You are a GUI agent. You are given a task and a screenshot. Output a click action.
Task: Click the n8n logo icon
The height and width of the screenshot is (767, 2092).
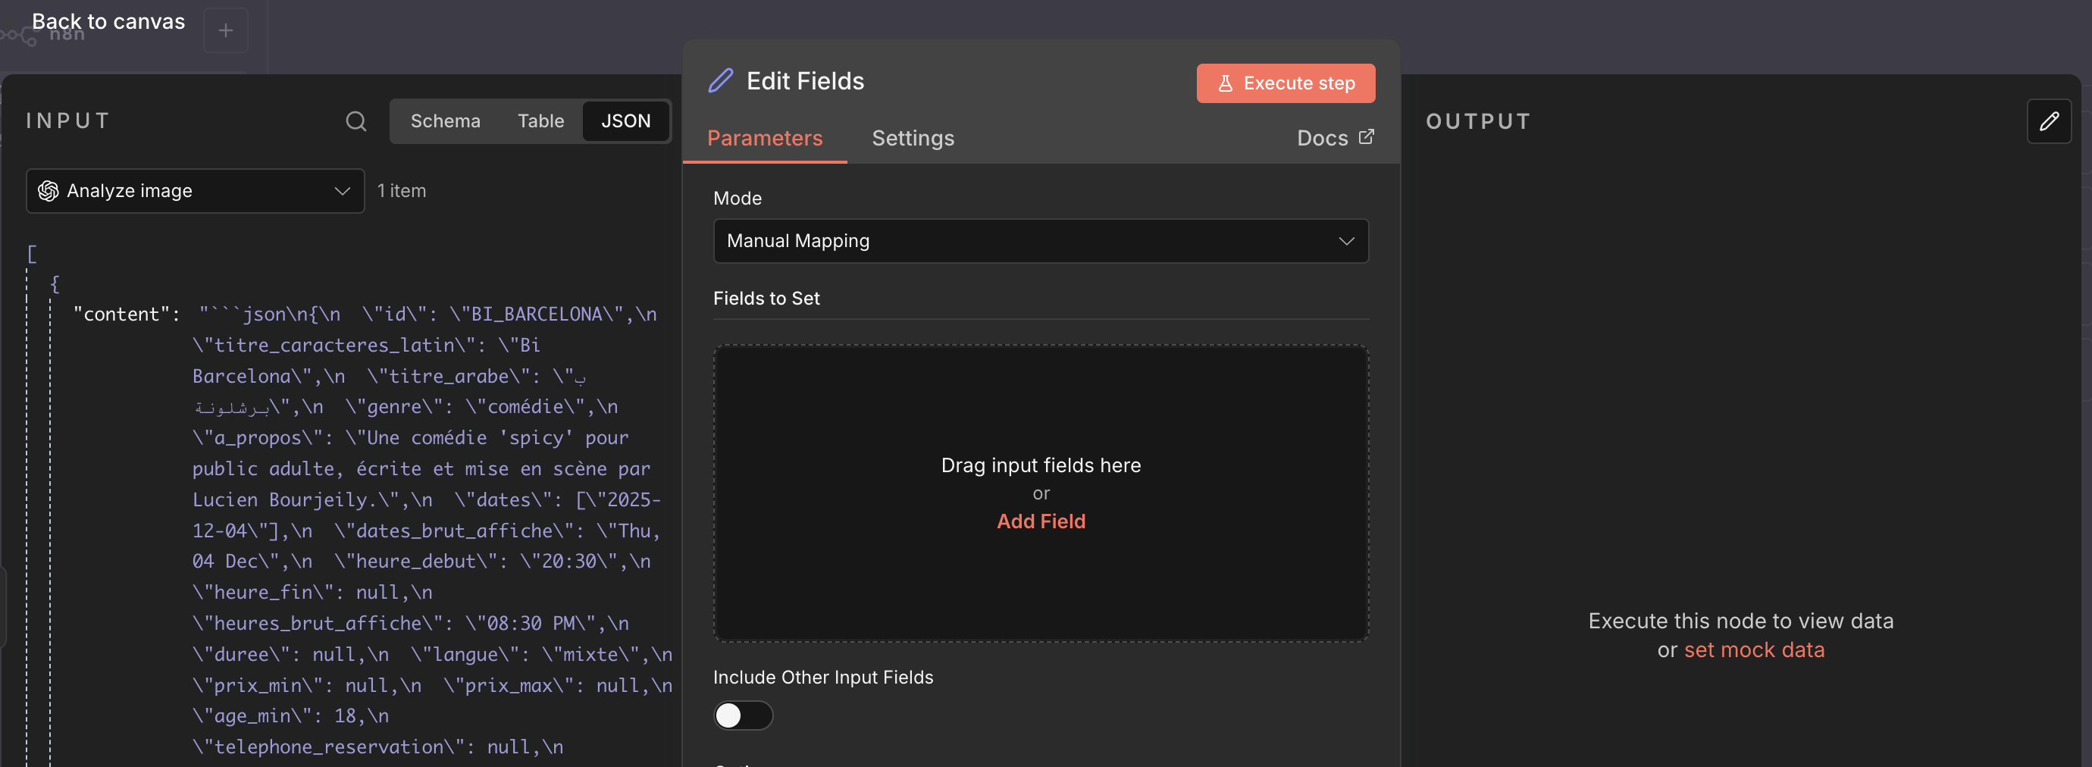click(20, 36)
